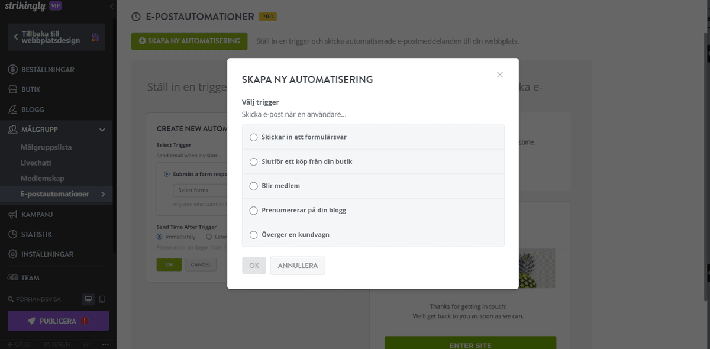710x349 pixels.
Task: Collapse the sidebar with the top arrow
Action: [x=112, y=7]
